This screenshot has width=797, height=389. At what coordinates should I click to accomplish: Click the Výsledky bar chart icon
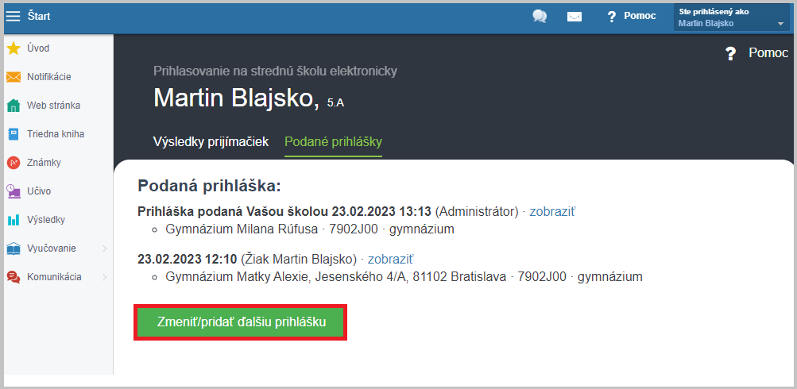(x=14, y=220)
